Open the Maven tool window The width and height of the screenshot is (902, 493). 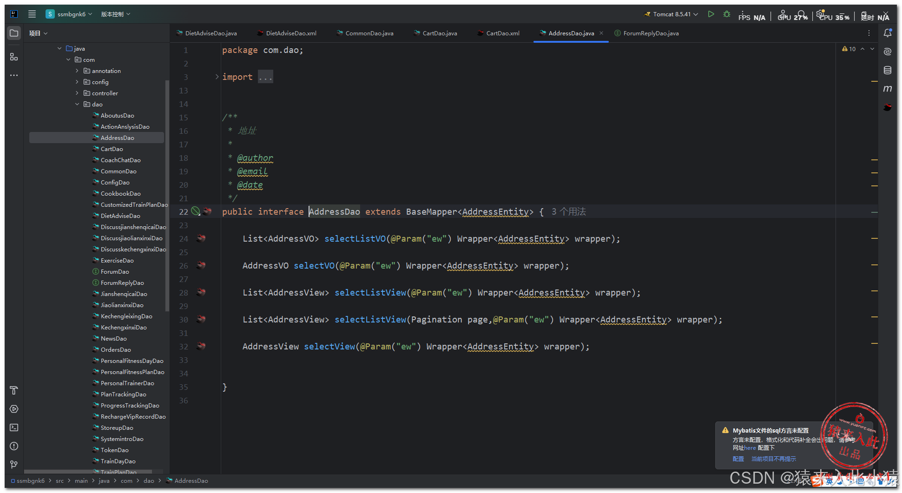888,89
